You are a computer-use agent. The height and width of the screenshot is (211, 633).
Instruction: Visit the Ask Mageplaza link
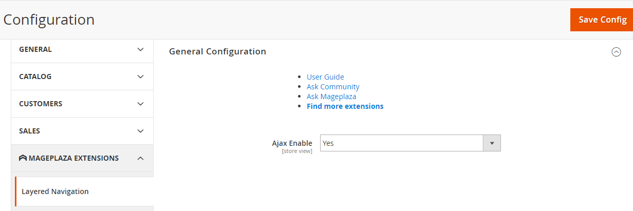tap(331, 97)
